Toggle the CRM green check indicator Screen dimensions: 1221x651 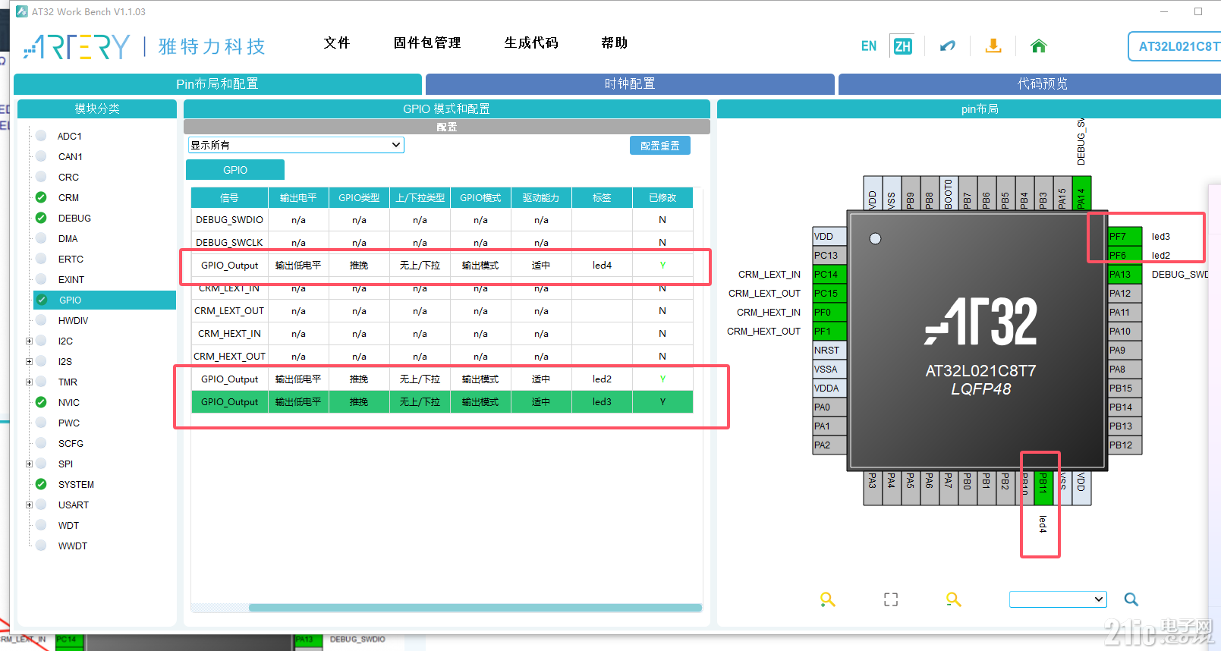pyautogui.click(x=41, y=197)
